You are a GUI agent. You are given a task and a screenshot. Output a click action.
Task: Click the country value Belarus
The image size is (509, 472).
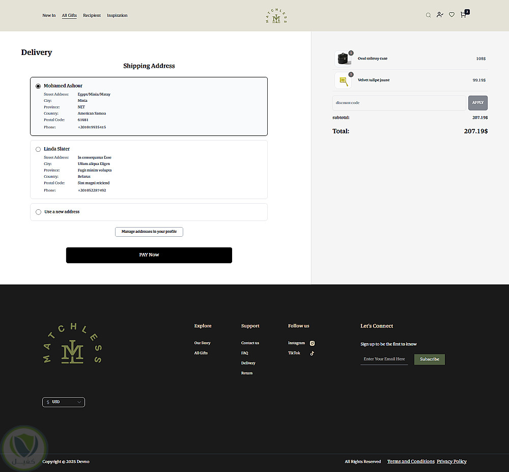pos(84,177)
